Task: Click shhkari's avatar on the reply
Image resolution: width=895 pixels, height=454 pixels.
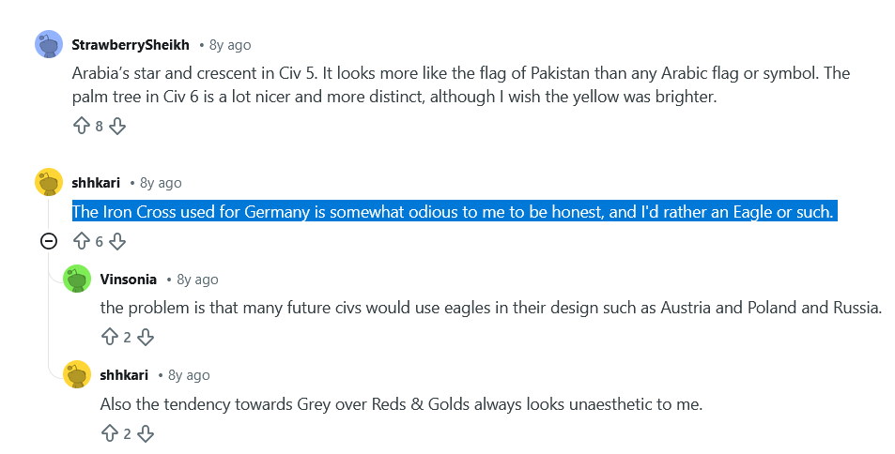Action: click(77, 374)
